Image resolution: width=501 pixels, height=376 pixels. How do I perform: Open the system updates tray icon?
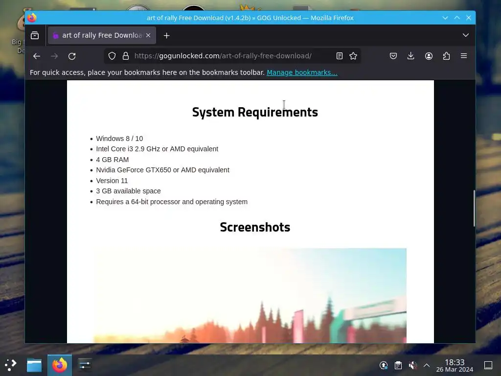384,365
